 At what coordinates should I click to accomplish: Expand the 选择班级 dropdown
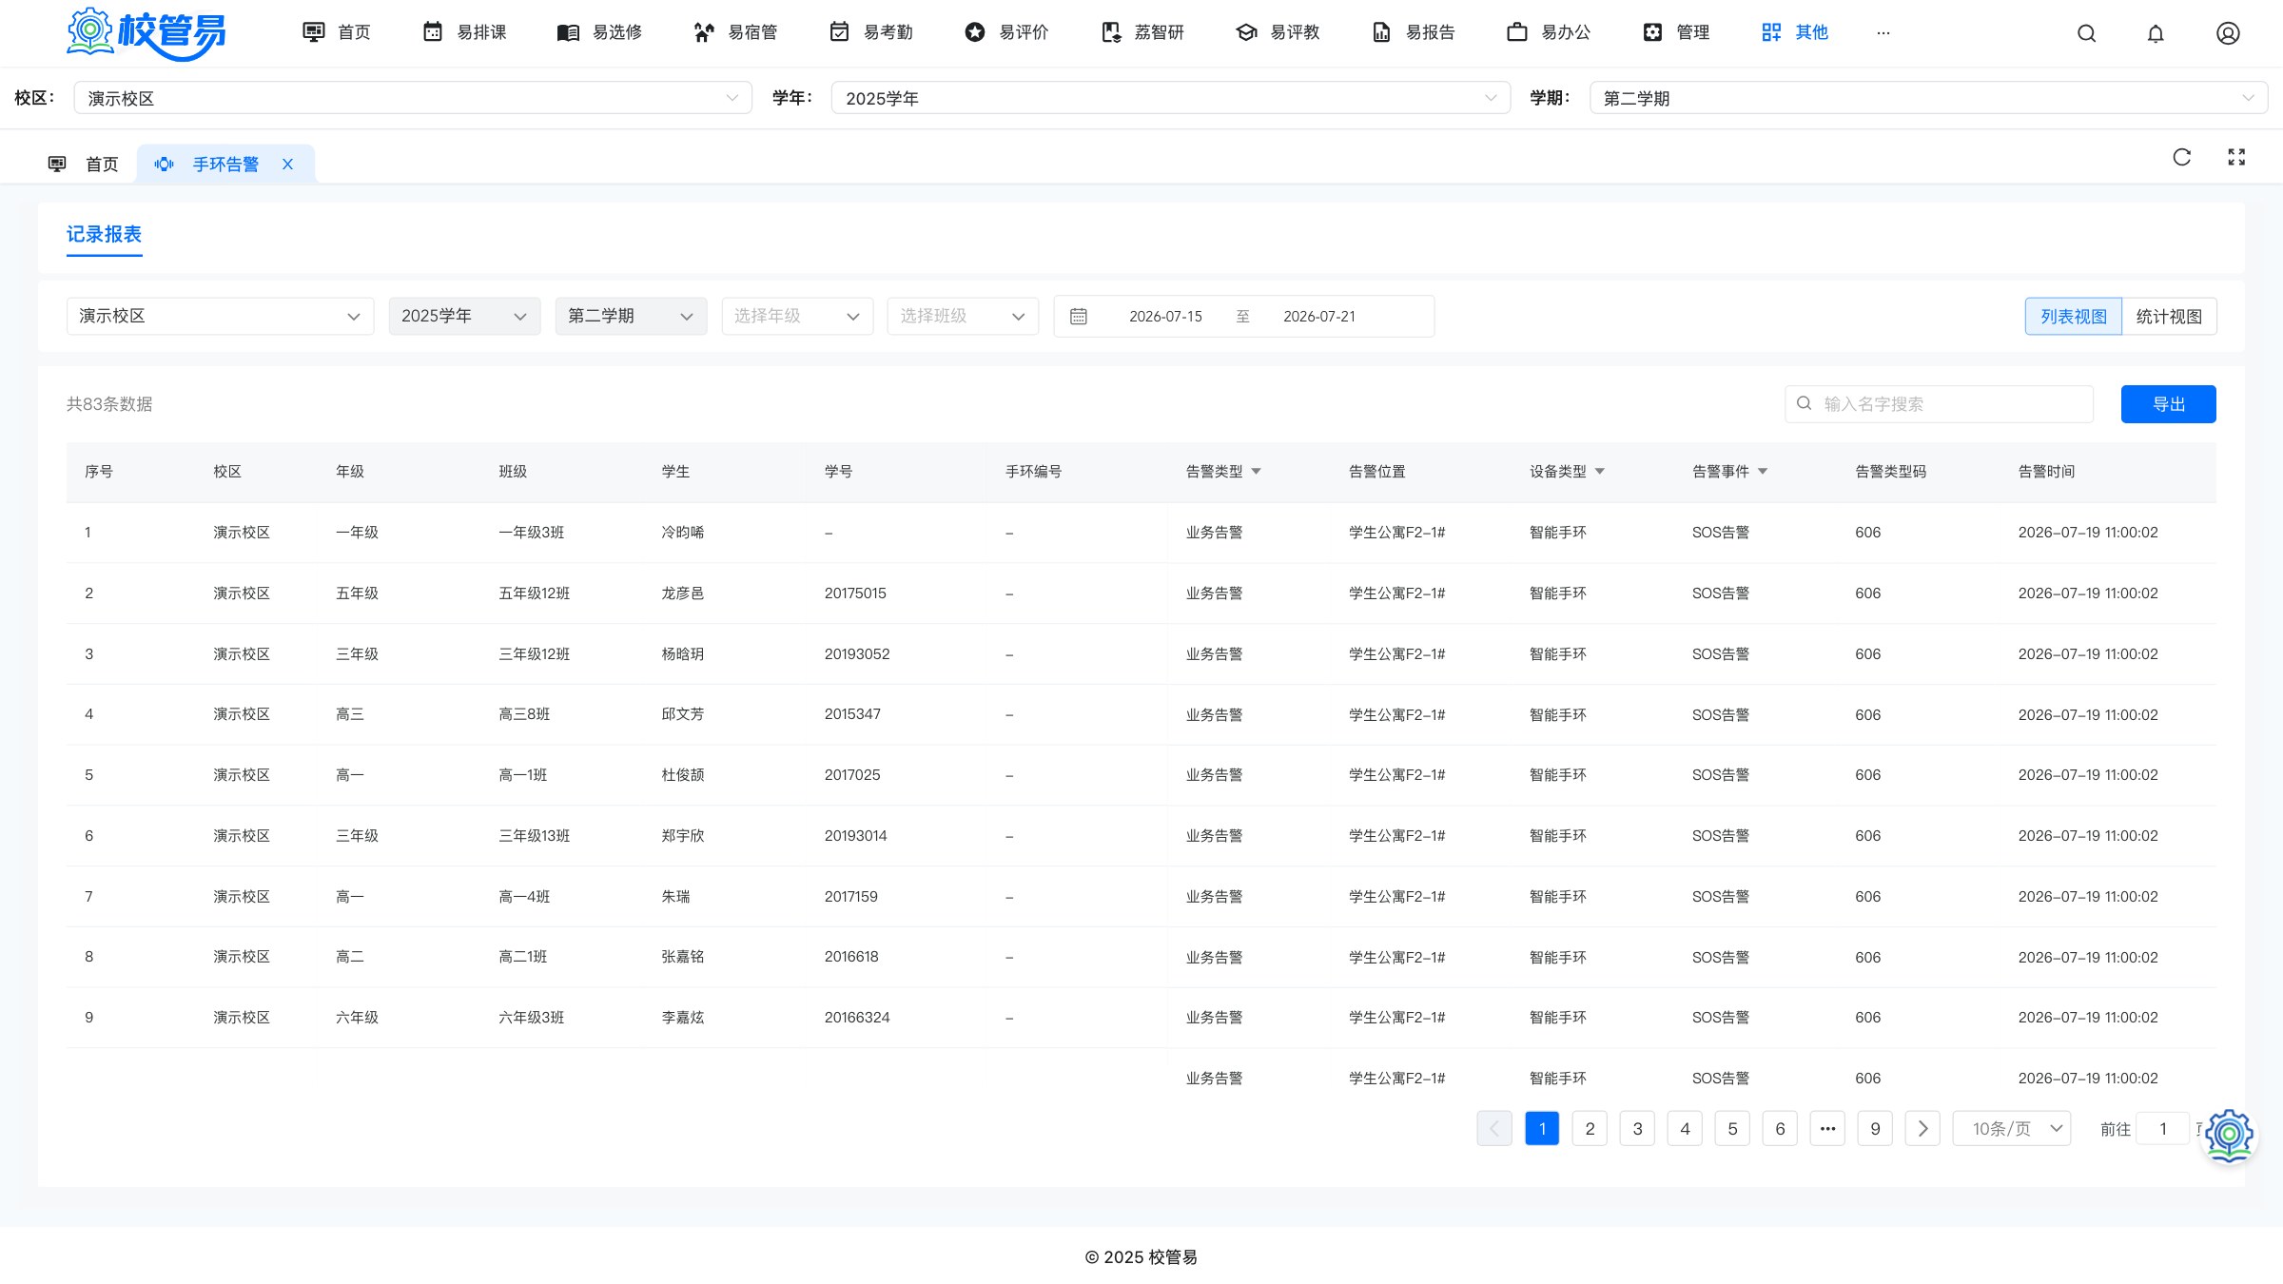click(x=963, y=317)
